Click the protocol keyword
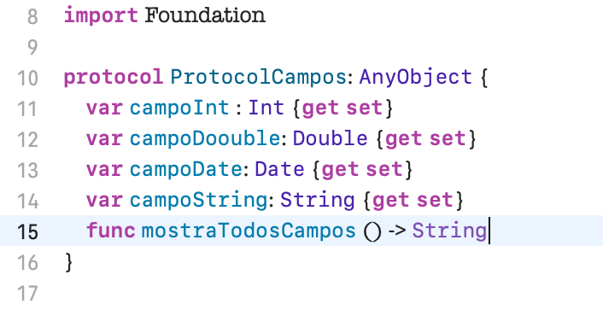Viewport: 603px width, 316px height. point(114,78)
